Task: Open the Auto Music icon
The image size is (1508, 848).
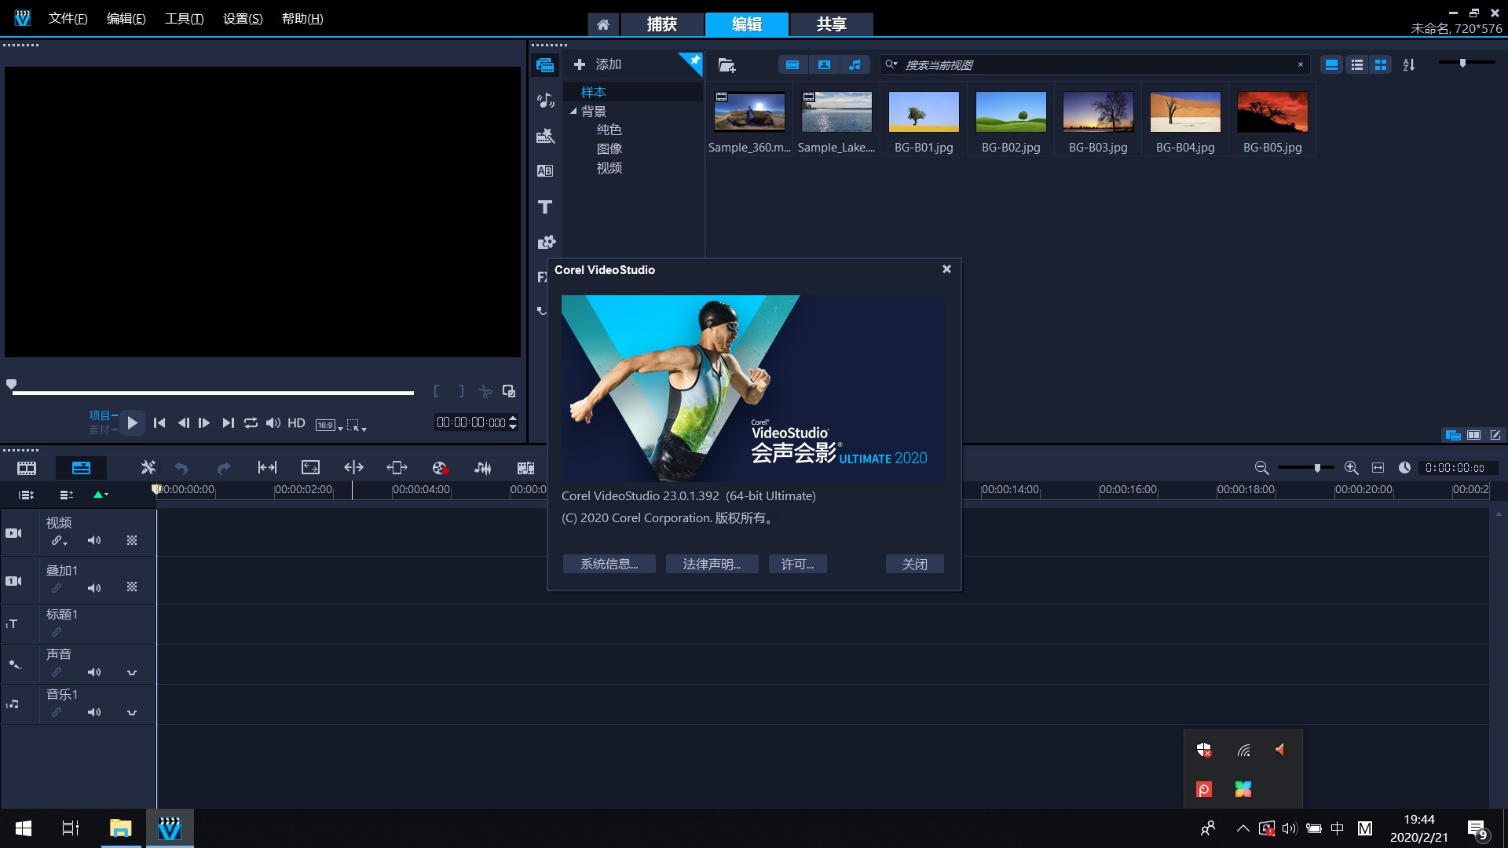Action: coord(525,468)
